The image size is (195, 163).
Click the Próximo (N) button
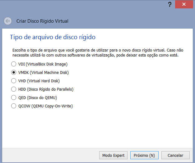pos(144,155)
